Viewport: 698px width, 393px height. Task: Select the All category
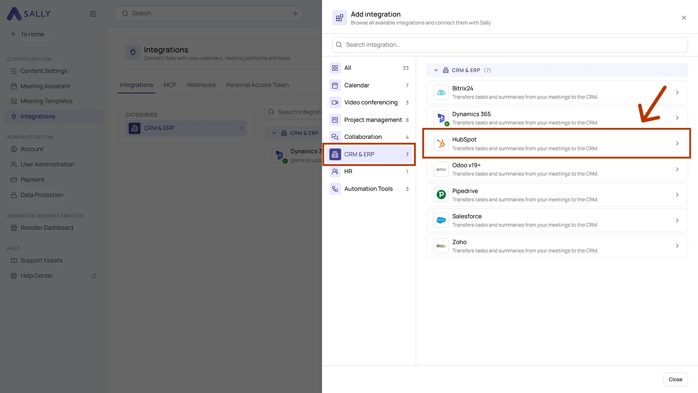[x=369, y=68]
